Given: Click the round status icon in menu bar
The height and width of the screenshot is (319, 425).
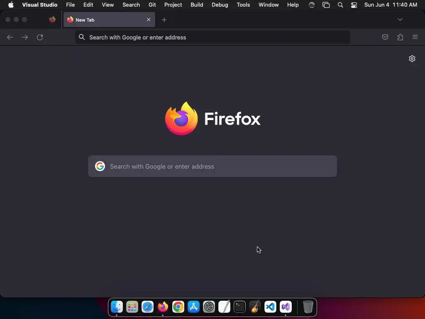Looking at the screenshot, I should pyautogui.click(x=312, y=5).
